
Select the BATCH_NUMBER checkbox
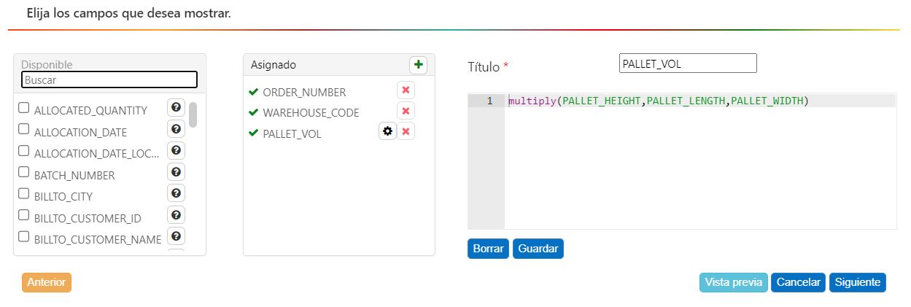tap(24, 172)
